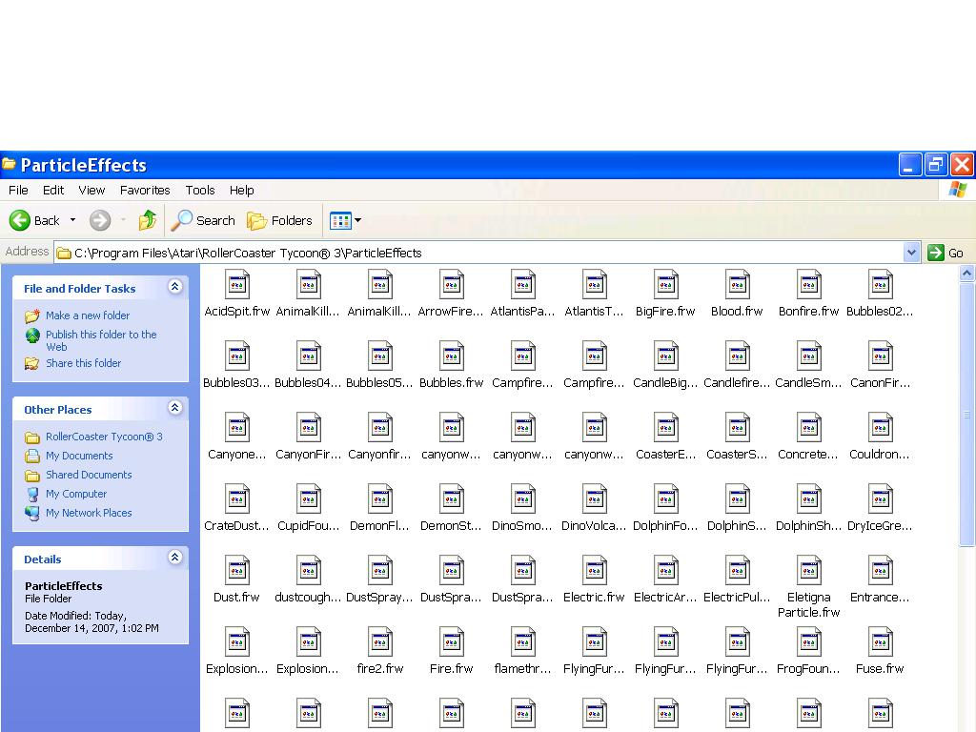The width and height of the screenshot is (976, 732).
Task: Open the Favorites menu
Action: pyautogui.click(x=145, y=190)
